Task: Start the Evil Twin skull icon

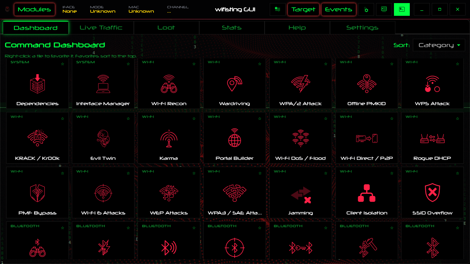Action: click(103, 139)
